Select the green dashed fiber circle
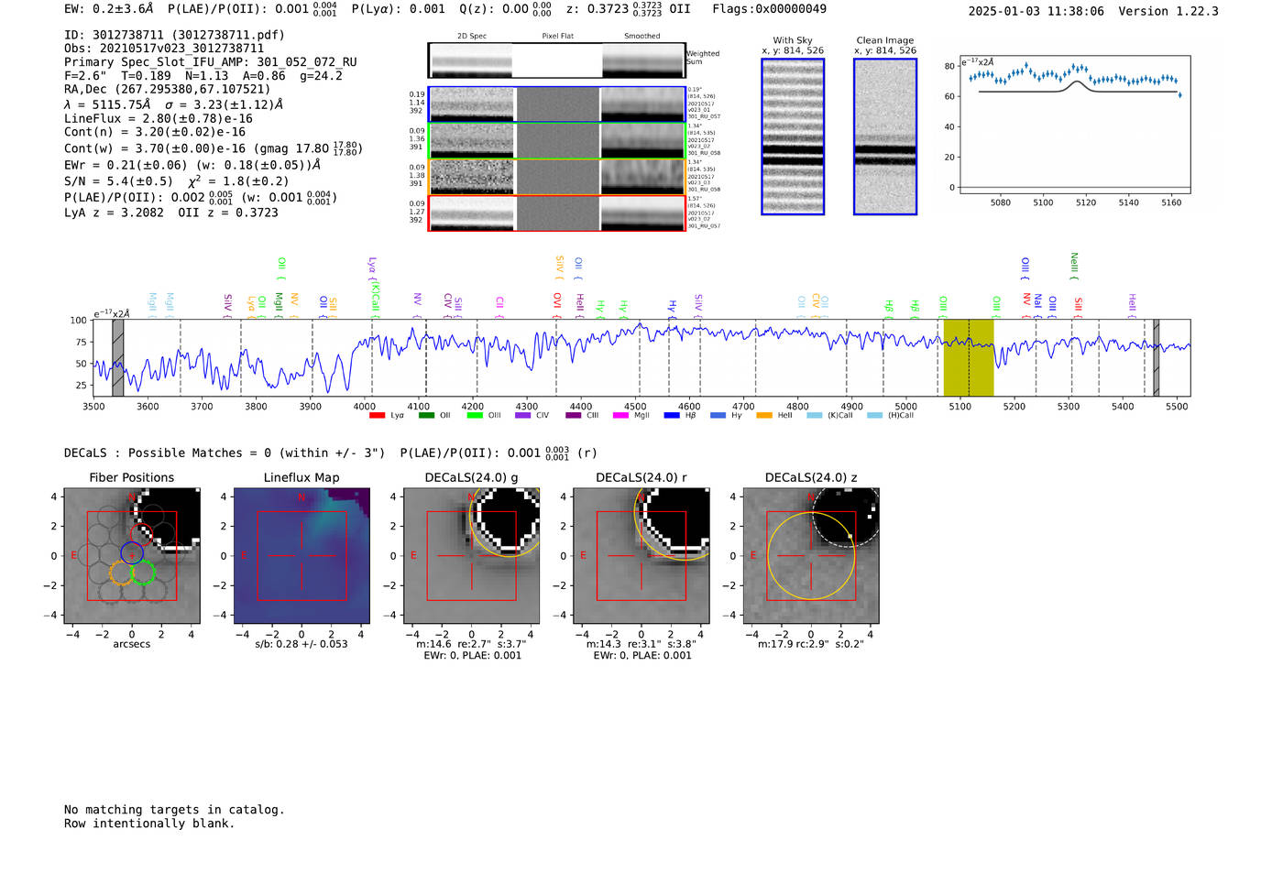This screenshot has width=1283, height=873. pyautogui.click(x=143, y=573)
